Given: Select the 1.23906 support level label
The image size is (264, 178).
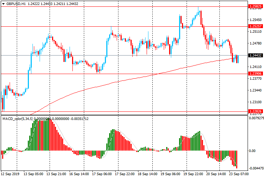Looking at the screenshot, I should 255,74.
